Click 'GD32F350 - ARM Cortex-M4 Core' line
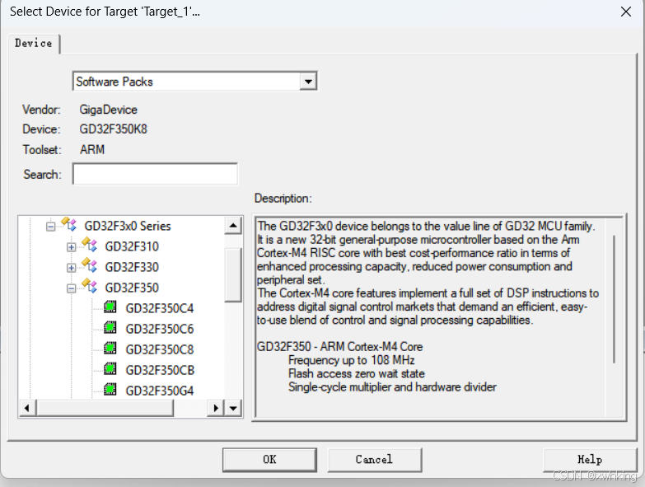The width and height of the screenshot is (645, 487). pyautogui.click(x=339, y=347)
